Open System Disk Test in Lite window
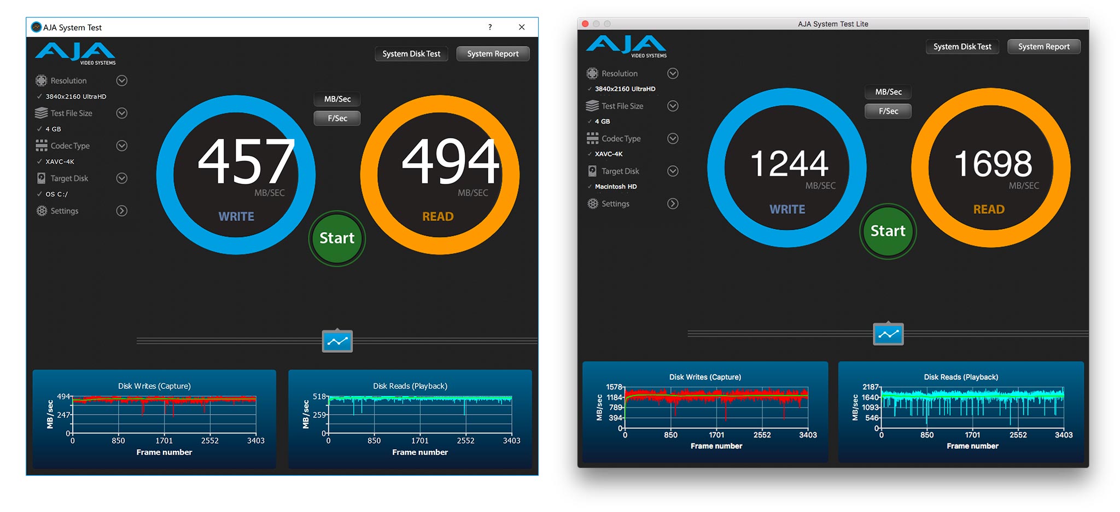 click(x=962, y=46)
